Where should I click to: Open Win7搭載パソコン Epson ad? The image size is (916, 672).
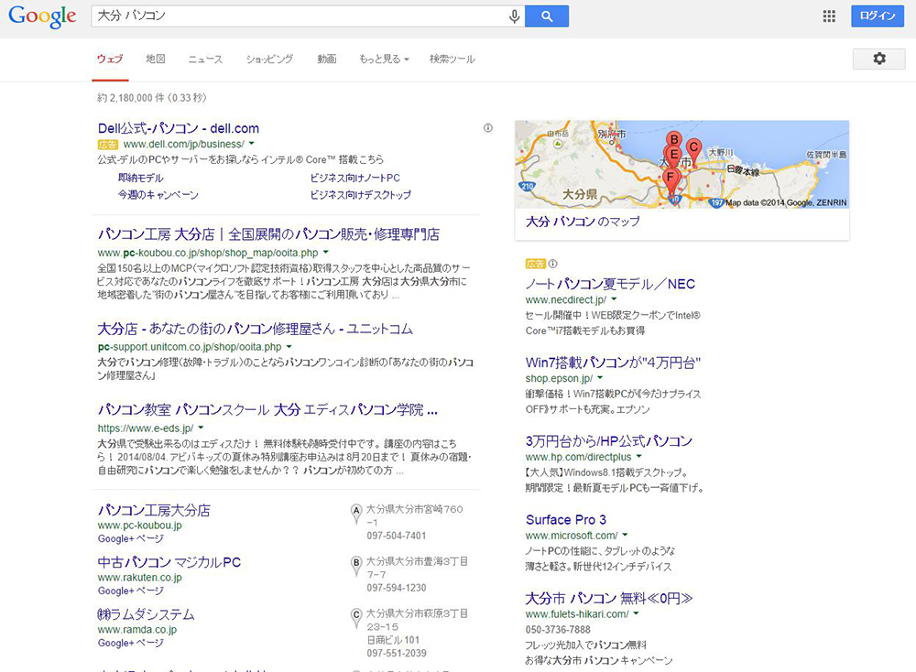pyautogui.click(x=613, y=363)
